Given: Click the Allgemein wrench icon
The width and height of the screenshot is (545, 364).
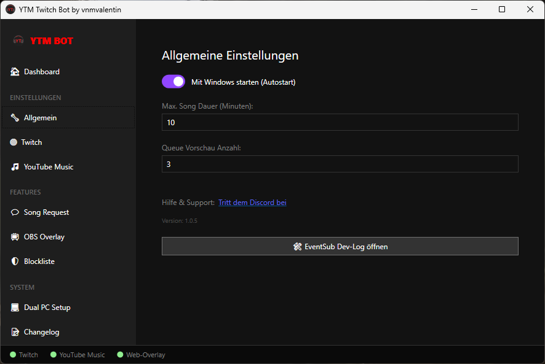Looking at the screenshot, I should coord(15,118).
